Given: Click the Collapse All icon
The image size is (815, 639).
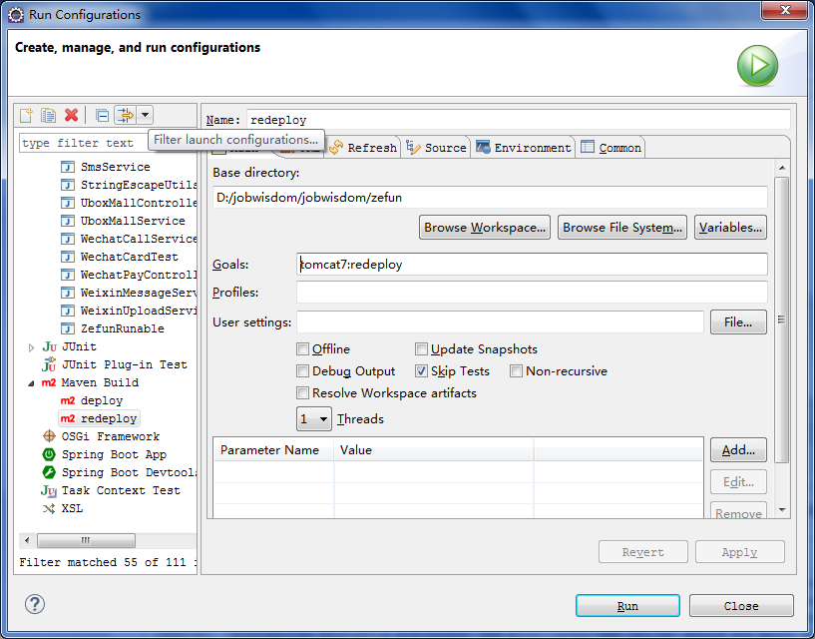Looking at the screenshot, I should click(102, 116).
